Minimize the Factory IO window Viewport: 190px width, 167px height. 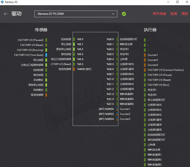168,2
